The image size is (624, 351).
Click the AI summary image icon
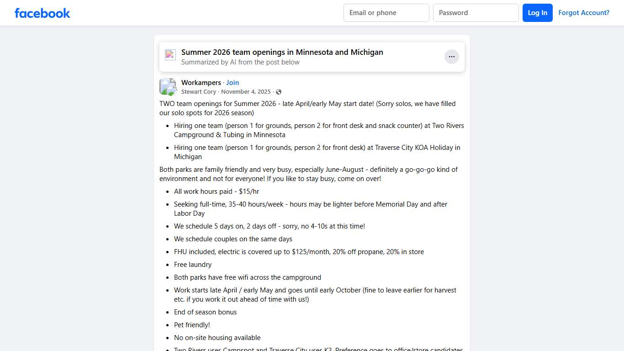tap(170, 55)
